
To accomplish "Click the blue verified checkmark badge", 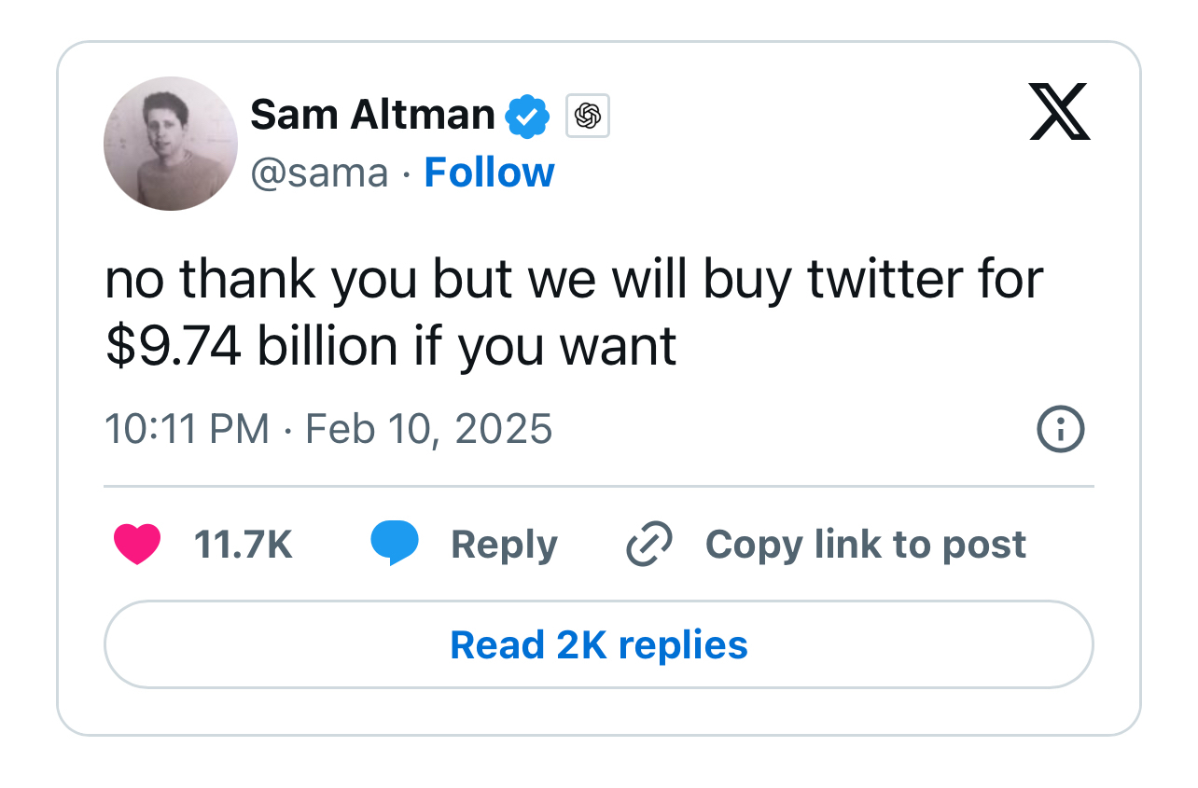I will (527, 117).
